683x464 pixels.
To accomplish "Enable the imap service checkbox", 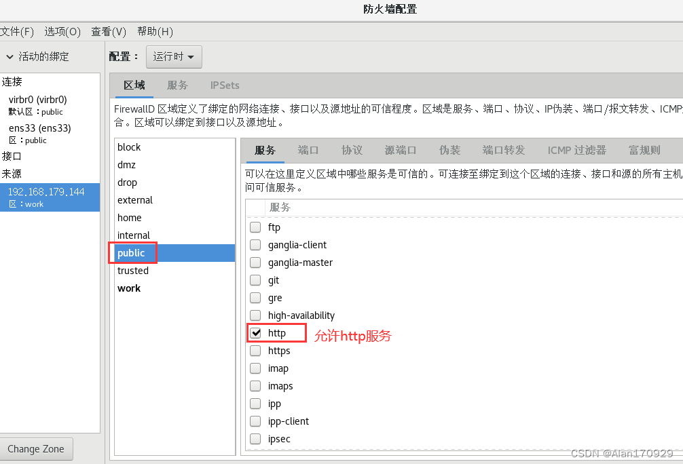I will [255, 368].
